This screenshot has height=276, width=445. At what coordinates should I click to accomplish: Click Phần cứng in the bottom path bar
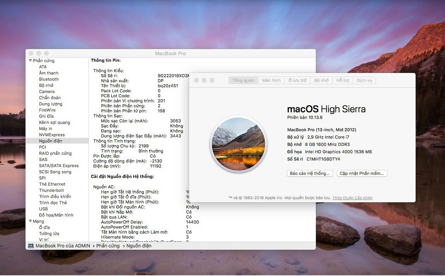pyautogui.click(x=108, y=246)
